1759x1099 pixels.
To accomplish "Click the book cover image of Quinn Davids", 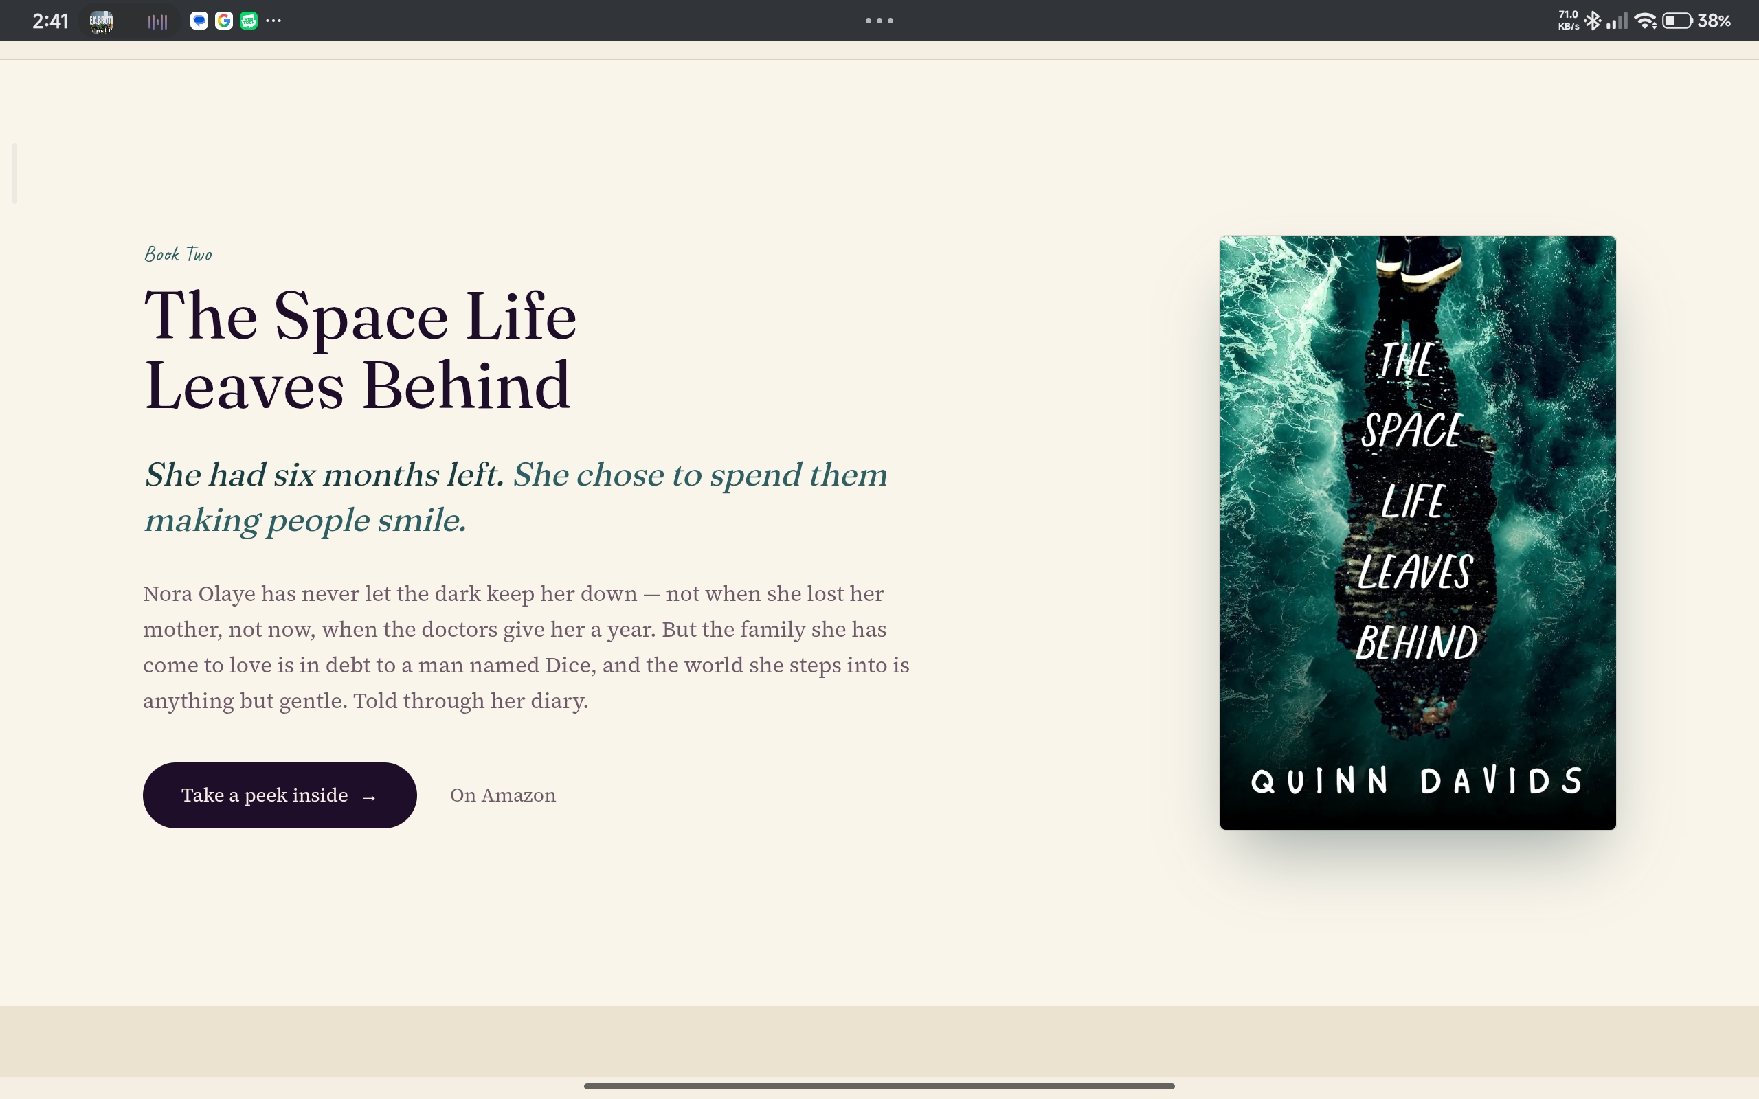I will [x=1418, y=533].
